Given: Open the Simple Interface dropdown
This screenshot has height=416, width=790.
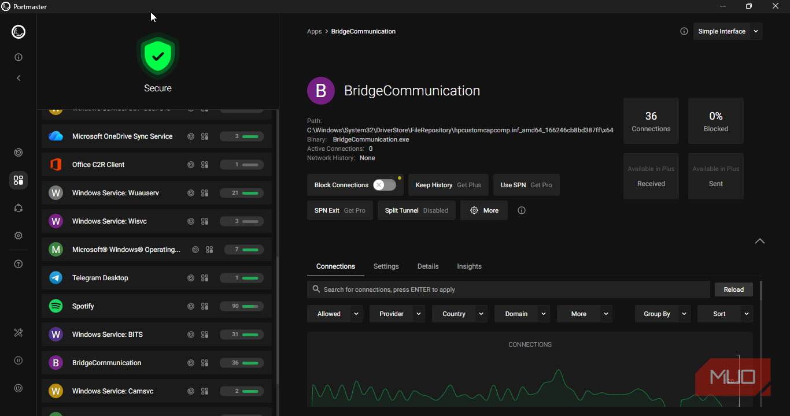Looking at the screenshot, I should [728, 31].
